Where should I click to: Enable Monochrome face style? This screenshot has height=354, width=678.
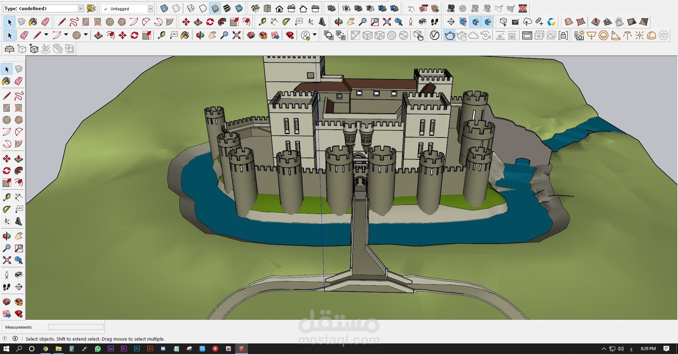tap(239, 8)
